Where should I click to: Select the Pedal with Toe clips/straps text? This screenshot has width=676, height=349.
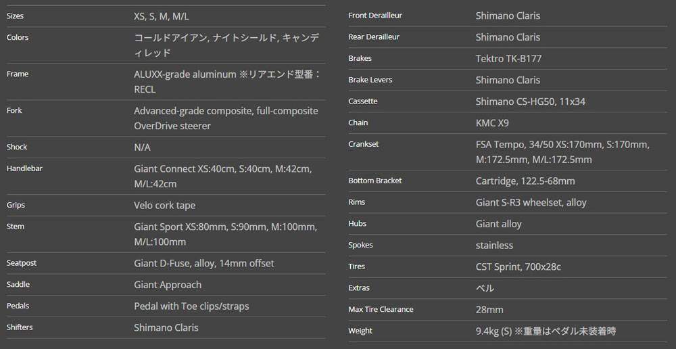[191, 306]
